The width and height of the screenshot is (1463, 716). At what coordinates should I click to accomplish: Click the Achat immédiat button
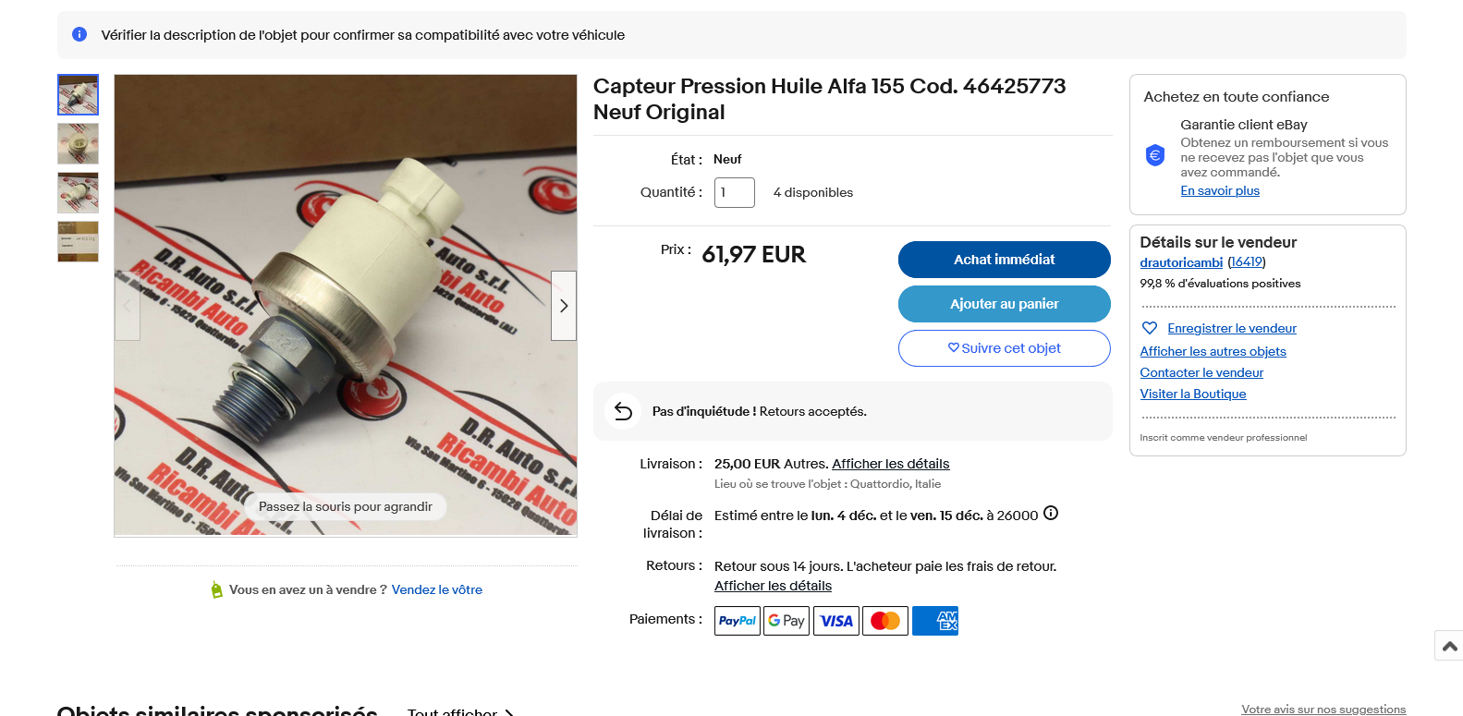pyautogui.click(x=1004, y=260)
